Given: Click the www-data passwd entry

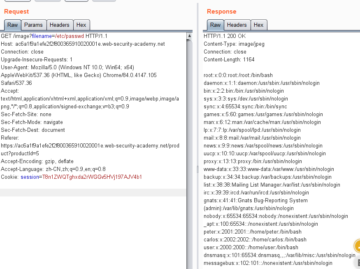Looking at the screenshot, I should [x=269, y=169].
